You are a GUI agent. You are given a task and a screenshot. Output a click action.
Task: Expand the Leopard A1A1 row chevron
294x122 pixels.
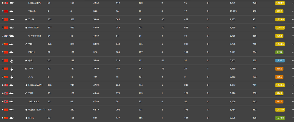[293, 85]
